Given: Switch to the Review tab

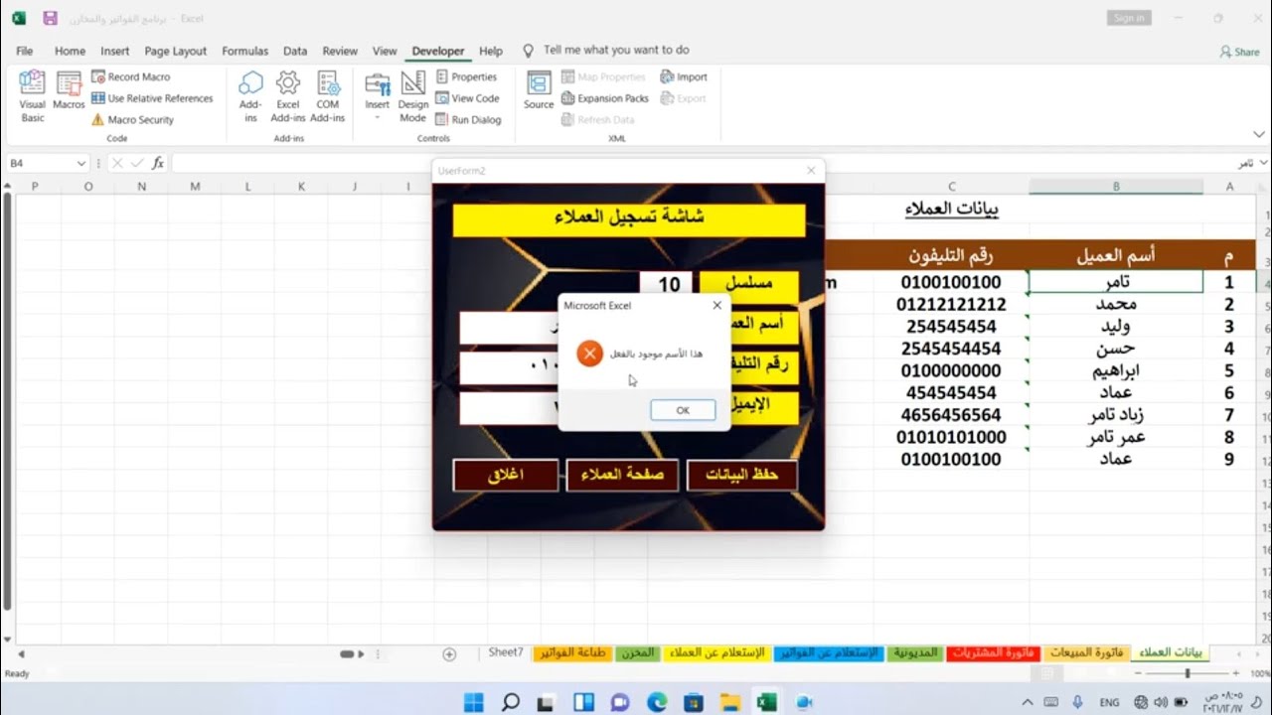Looking at the screenshot, I should (340, 51).
